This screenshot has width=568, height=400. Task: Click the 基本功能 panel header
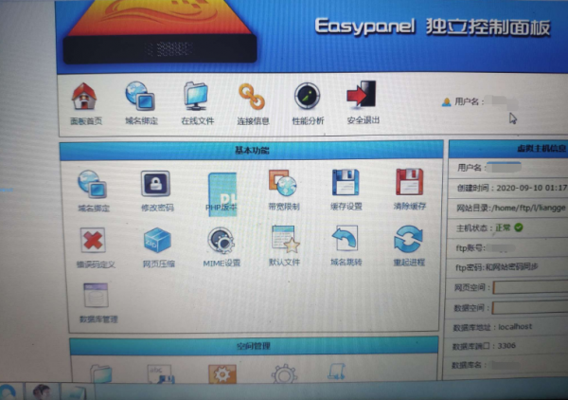pos(252,150)
